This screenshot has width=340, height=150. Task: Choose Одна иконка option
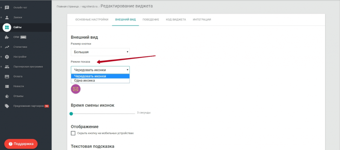coord(100,81)
